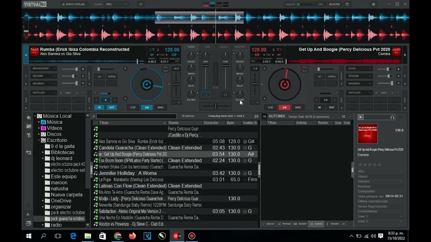The width and height of the screenshot is (431, 242).
Task: Open the PRO layout dropdown
Action: click(117, 4)
